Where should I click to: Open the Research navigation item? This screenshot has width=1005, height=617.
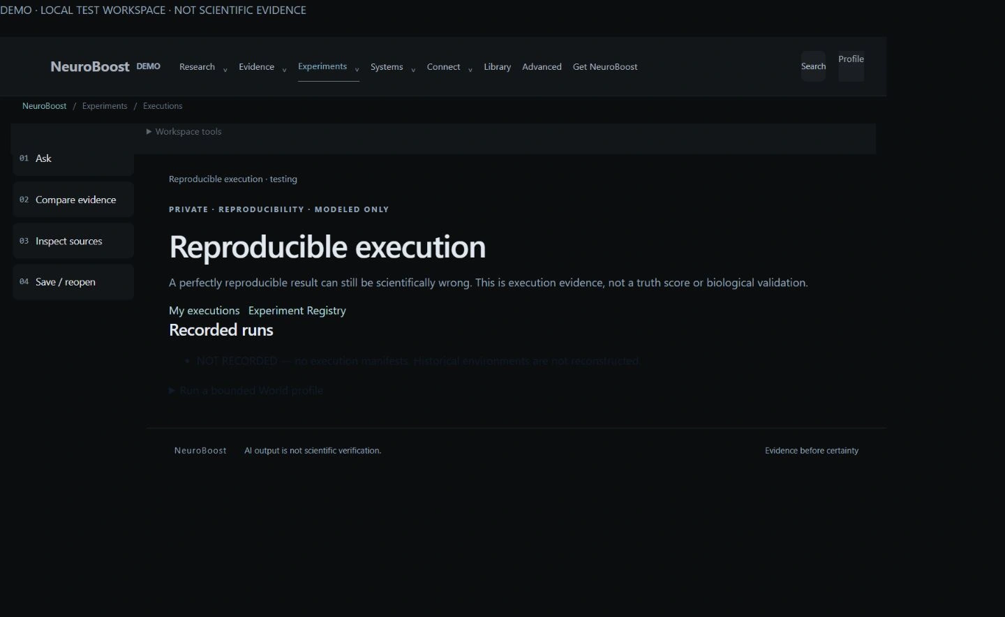tap(197, 66)
